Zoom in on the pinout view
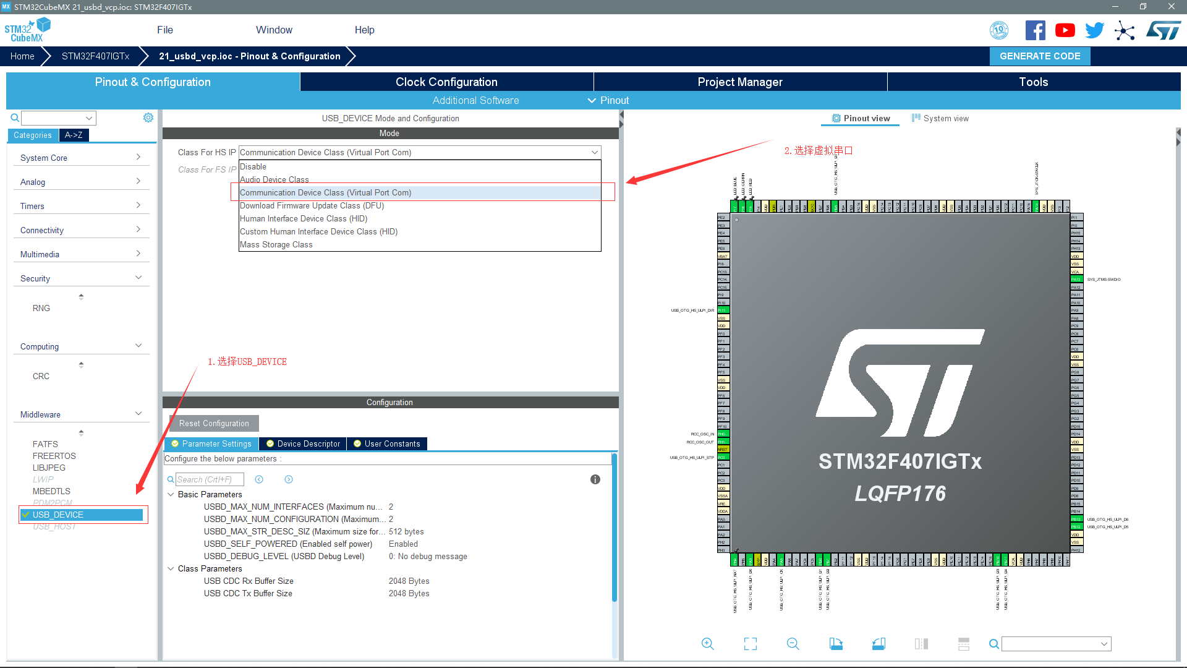The height and width of the screenshot is (668, 1187). point(708,644)
